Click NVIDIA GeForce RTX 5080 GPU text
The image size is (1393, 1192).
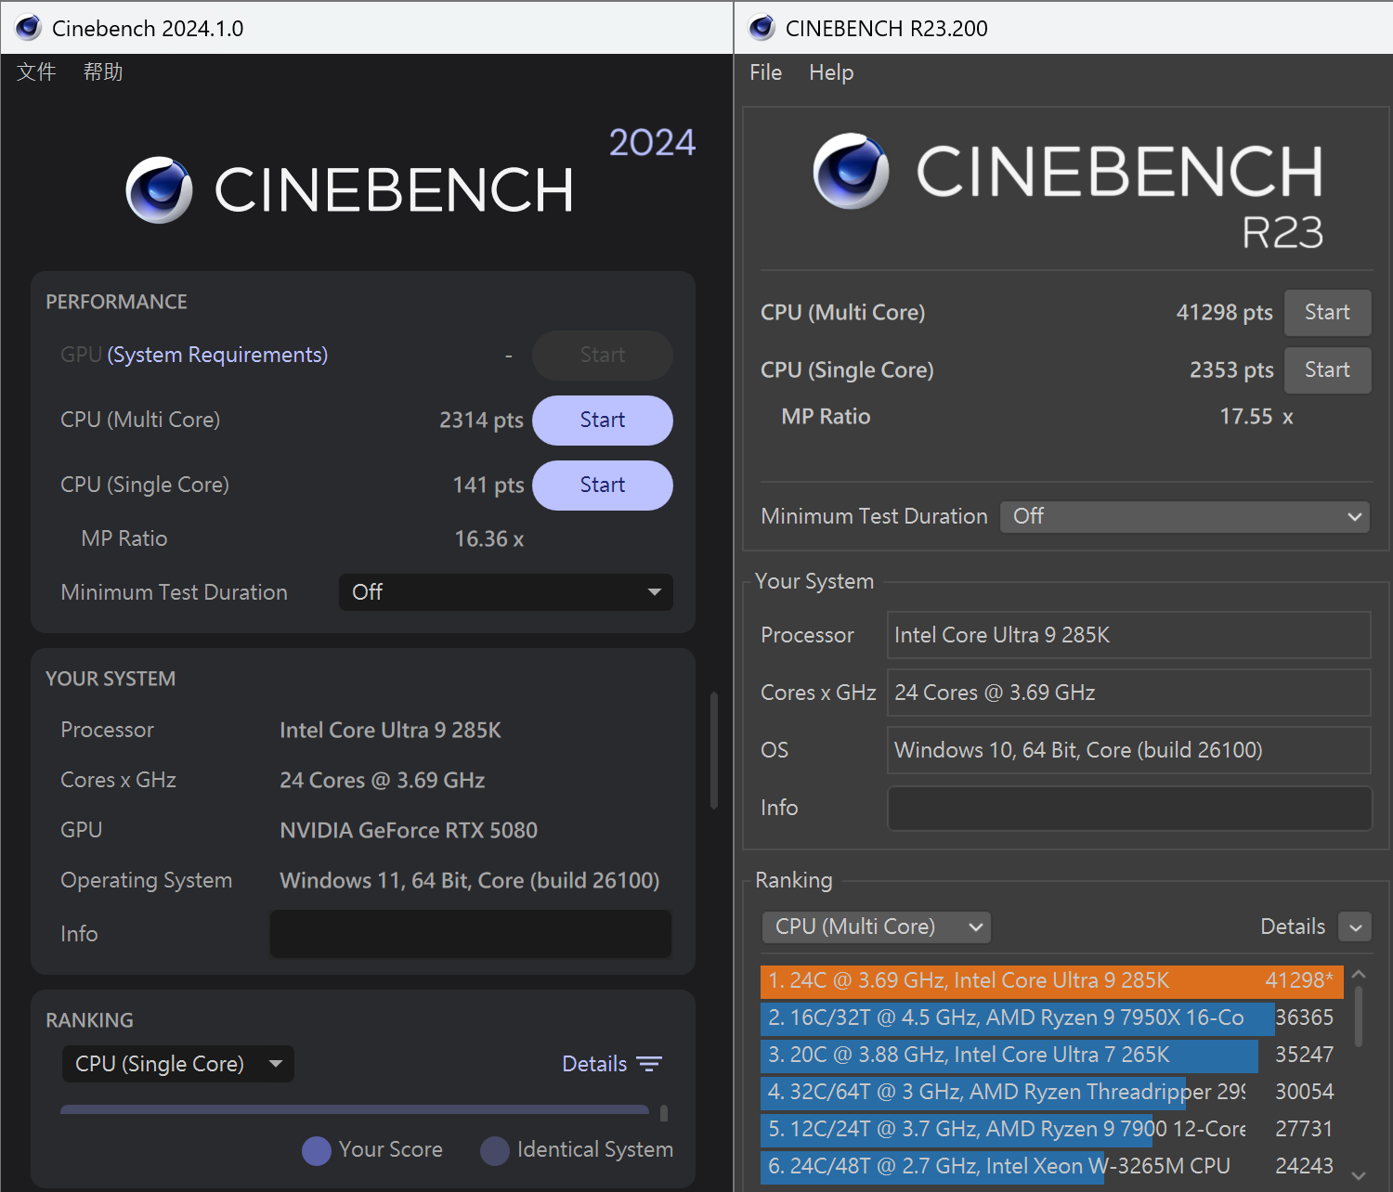(x=409, y=831)
